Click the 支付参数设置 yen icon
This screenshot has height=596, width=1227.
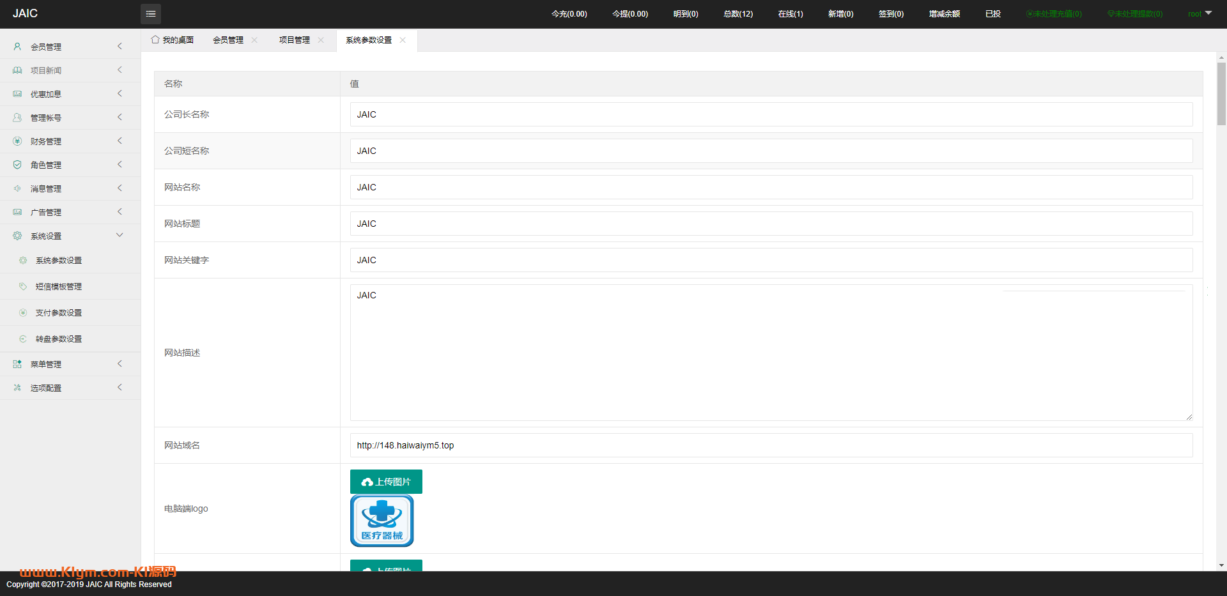[x=23, y=313]
